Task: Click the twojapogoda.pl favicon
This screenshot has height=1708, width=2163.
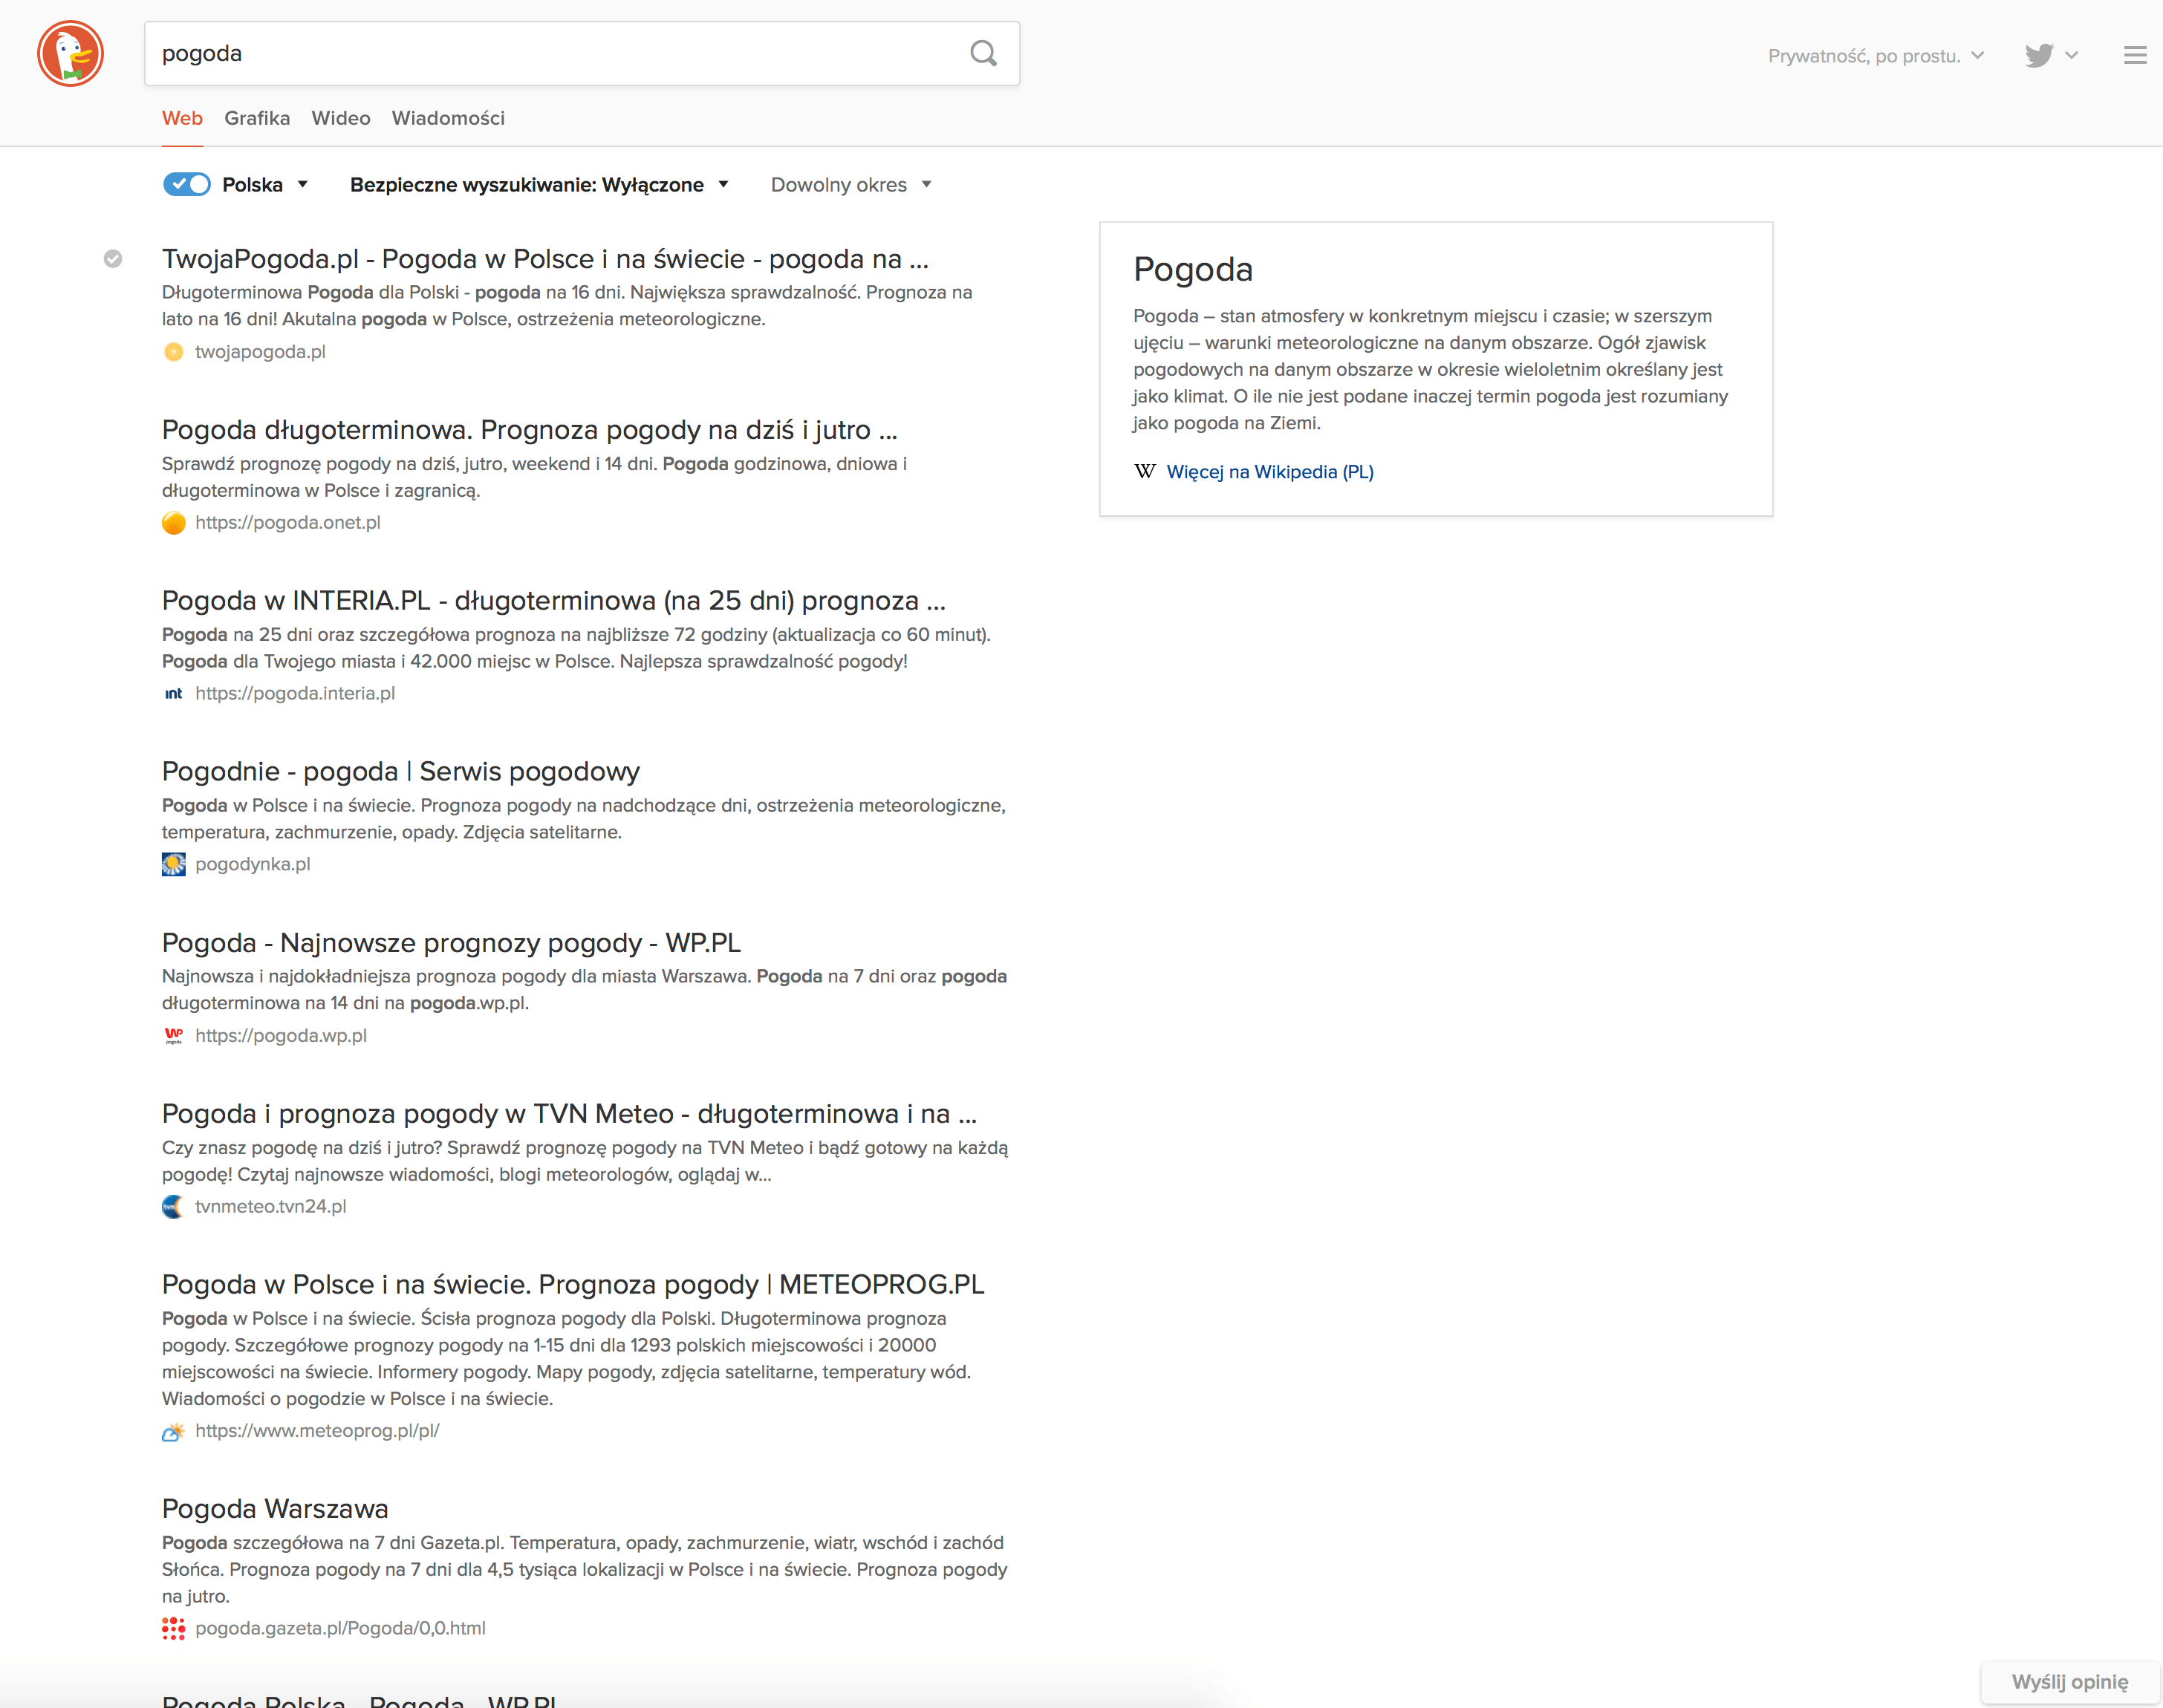Action: point(174,352)
